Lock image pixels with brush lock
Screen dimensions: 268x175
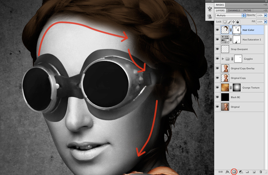click(x=229, y=22)
